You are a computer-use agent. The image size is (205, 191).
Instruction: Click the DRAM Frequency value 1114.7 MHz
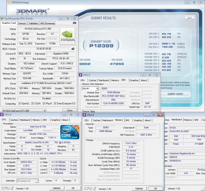(131, 143)
